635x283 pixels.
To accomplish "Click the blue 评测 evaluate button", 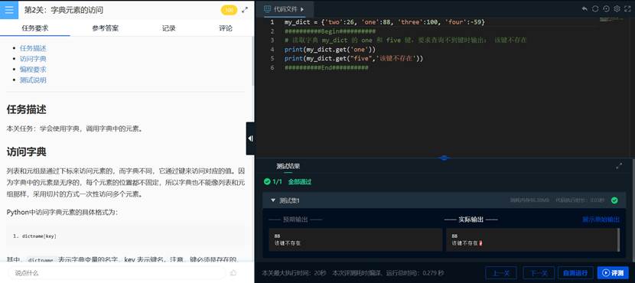I will (x=613, y=272).
